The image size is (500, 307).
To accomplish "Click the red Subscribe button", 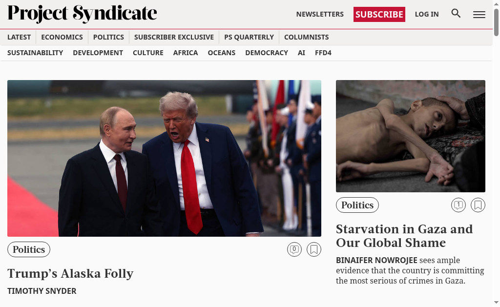I will [379, 14].
